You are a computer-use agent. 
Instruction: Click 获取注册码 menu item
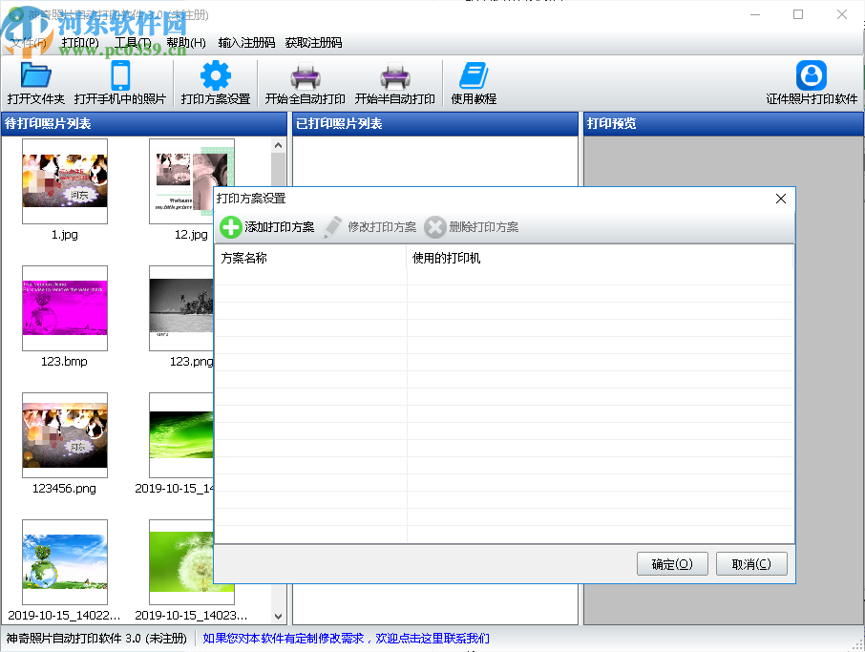(x=313, y=43)
